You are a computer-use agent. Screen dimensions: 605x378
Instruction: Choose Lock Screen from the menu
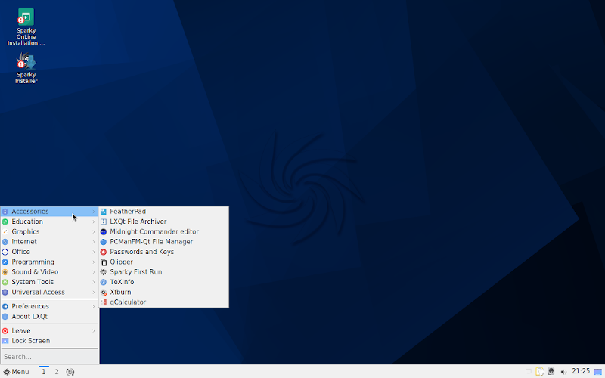49,341
